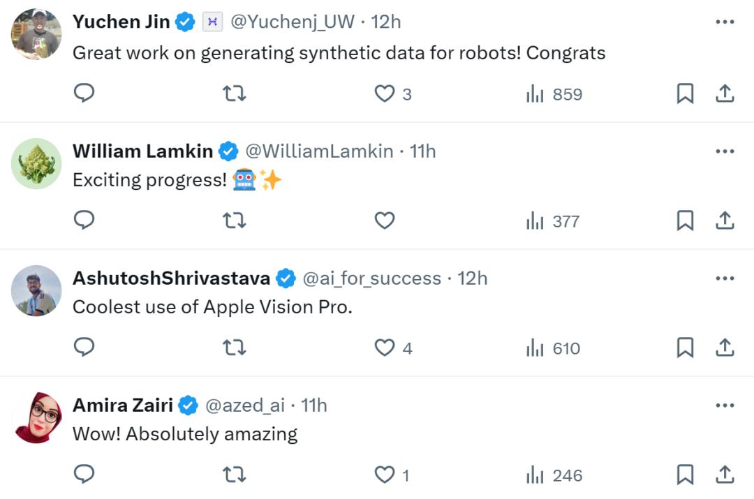
Task: Reply to Yuchen Jin's tweet
Action: tap(84, 94)
